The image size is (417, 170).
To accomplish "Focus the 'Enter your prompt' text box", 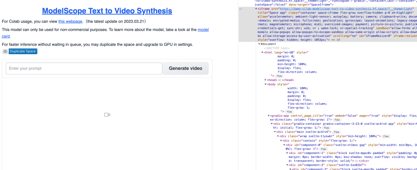I will click(84, 68).
